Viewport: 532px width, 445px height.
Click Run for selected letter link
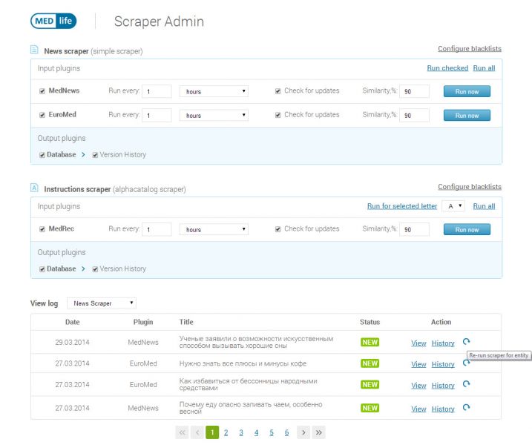tap(402, 206)
